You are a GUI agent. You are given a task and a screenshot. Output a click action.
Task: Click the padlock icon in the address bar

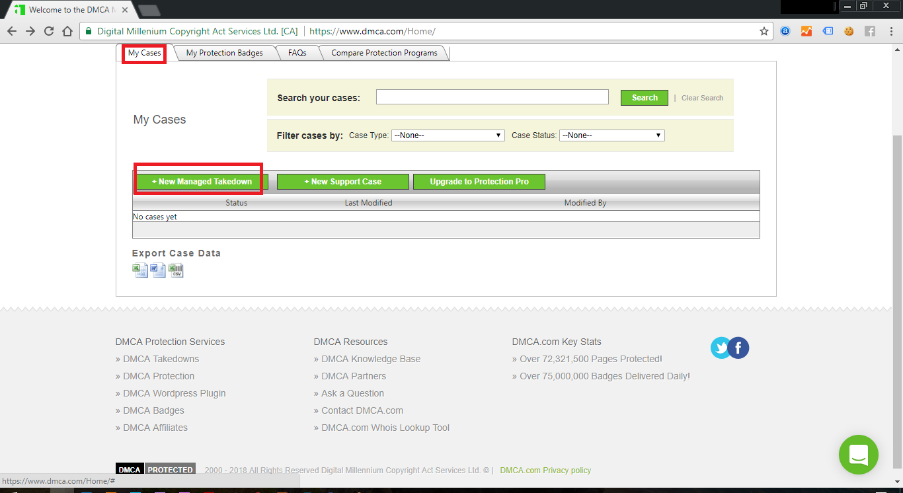(x=89, y=30)
